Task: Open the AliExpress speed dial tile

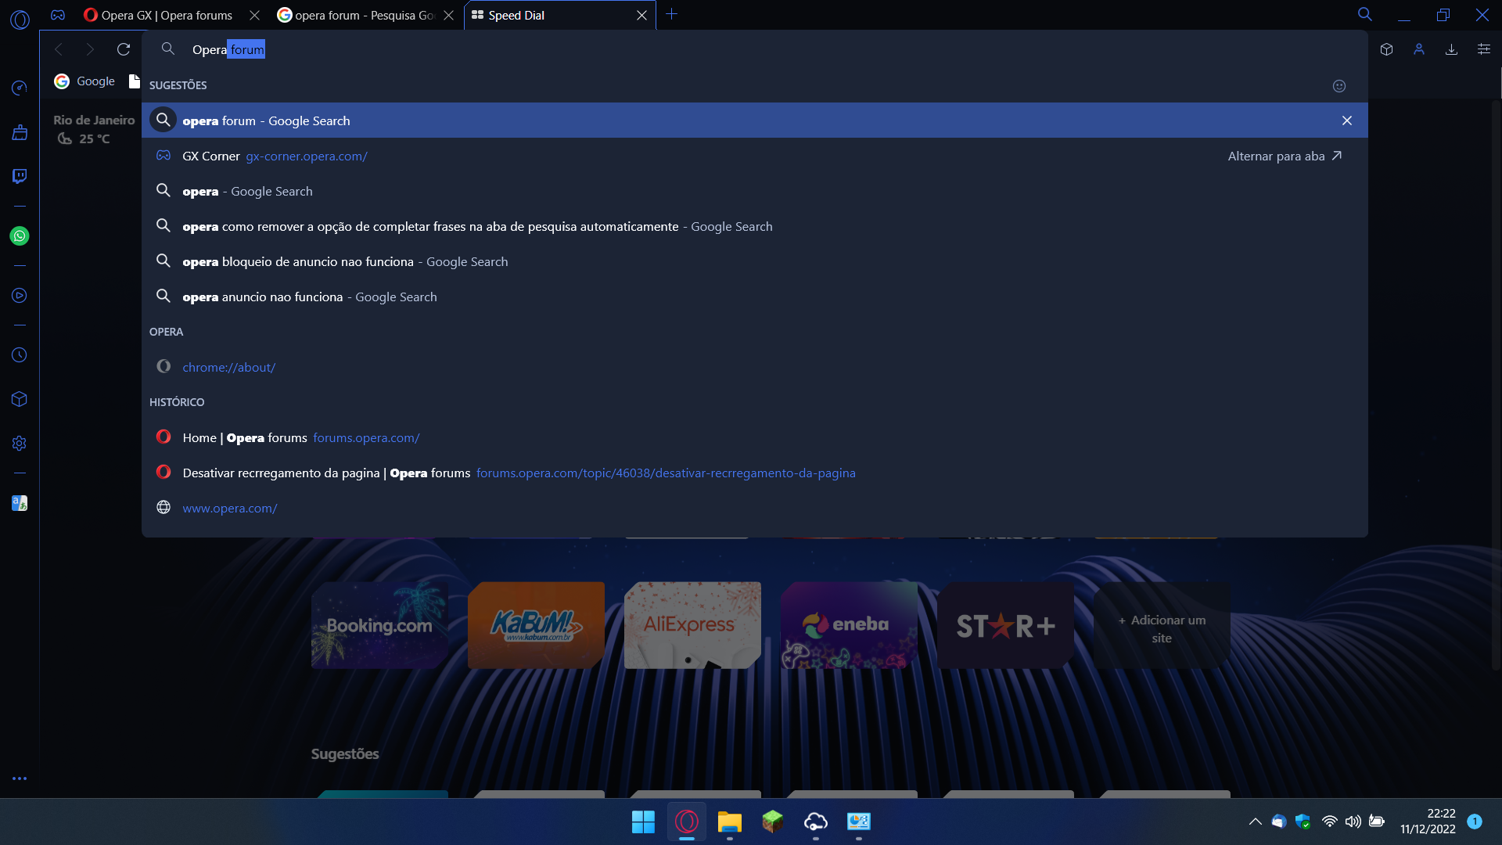Action: click(x=692, y=625)
